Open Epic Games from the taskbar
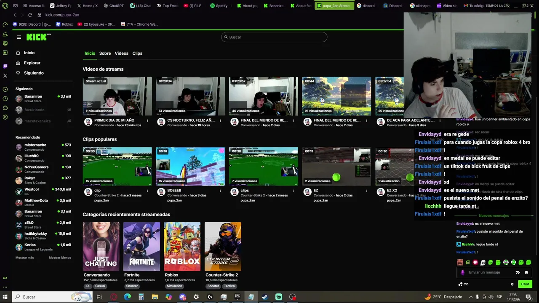 [237, 297]
